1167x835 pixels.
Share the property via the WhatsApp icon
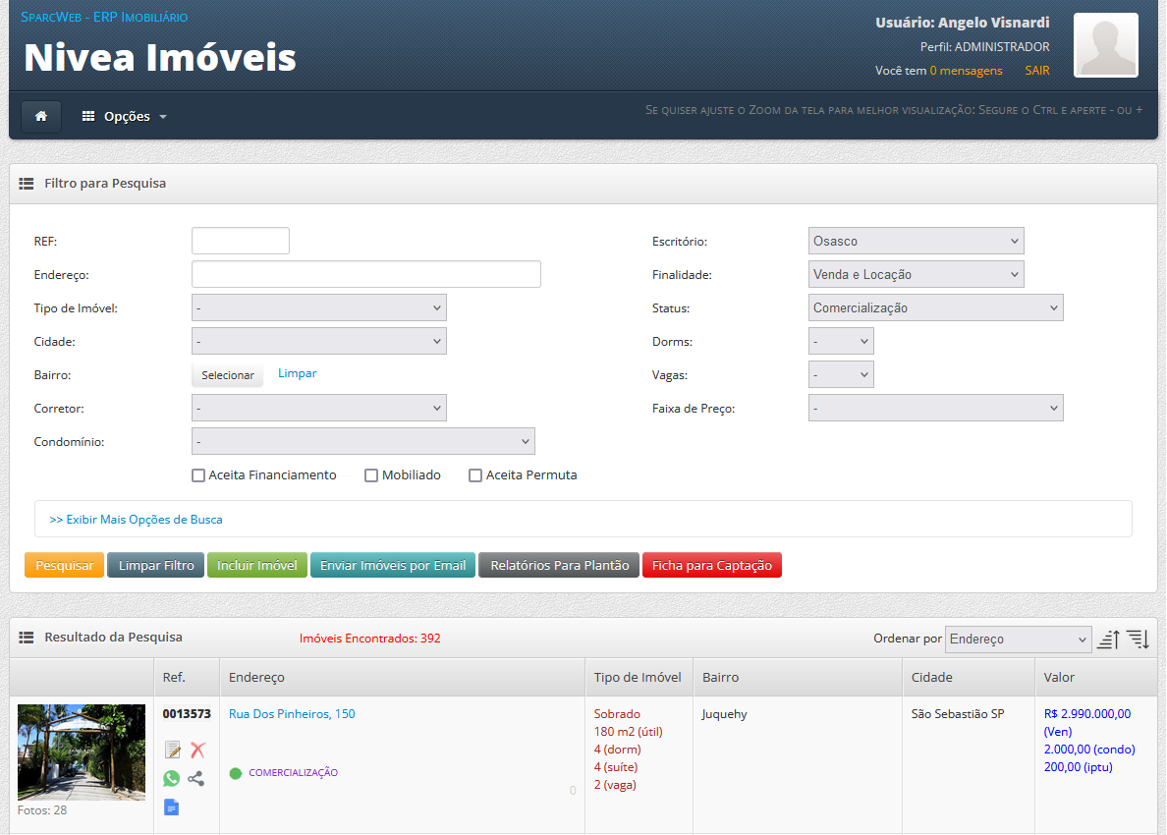(172, 778)
